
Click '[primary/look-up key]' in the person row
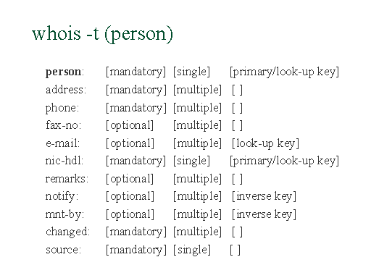point(284,72)
